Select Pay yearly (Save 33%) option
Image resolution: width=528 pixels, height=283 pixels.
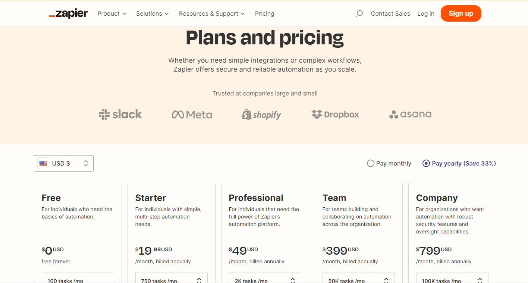pyautogui.click(x=459, y=163)
